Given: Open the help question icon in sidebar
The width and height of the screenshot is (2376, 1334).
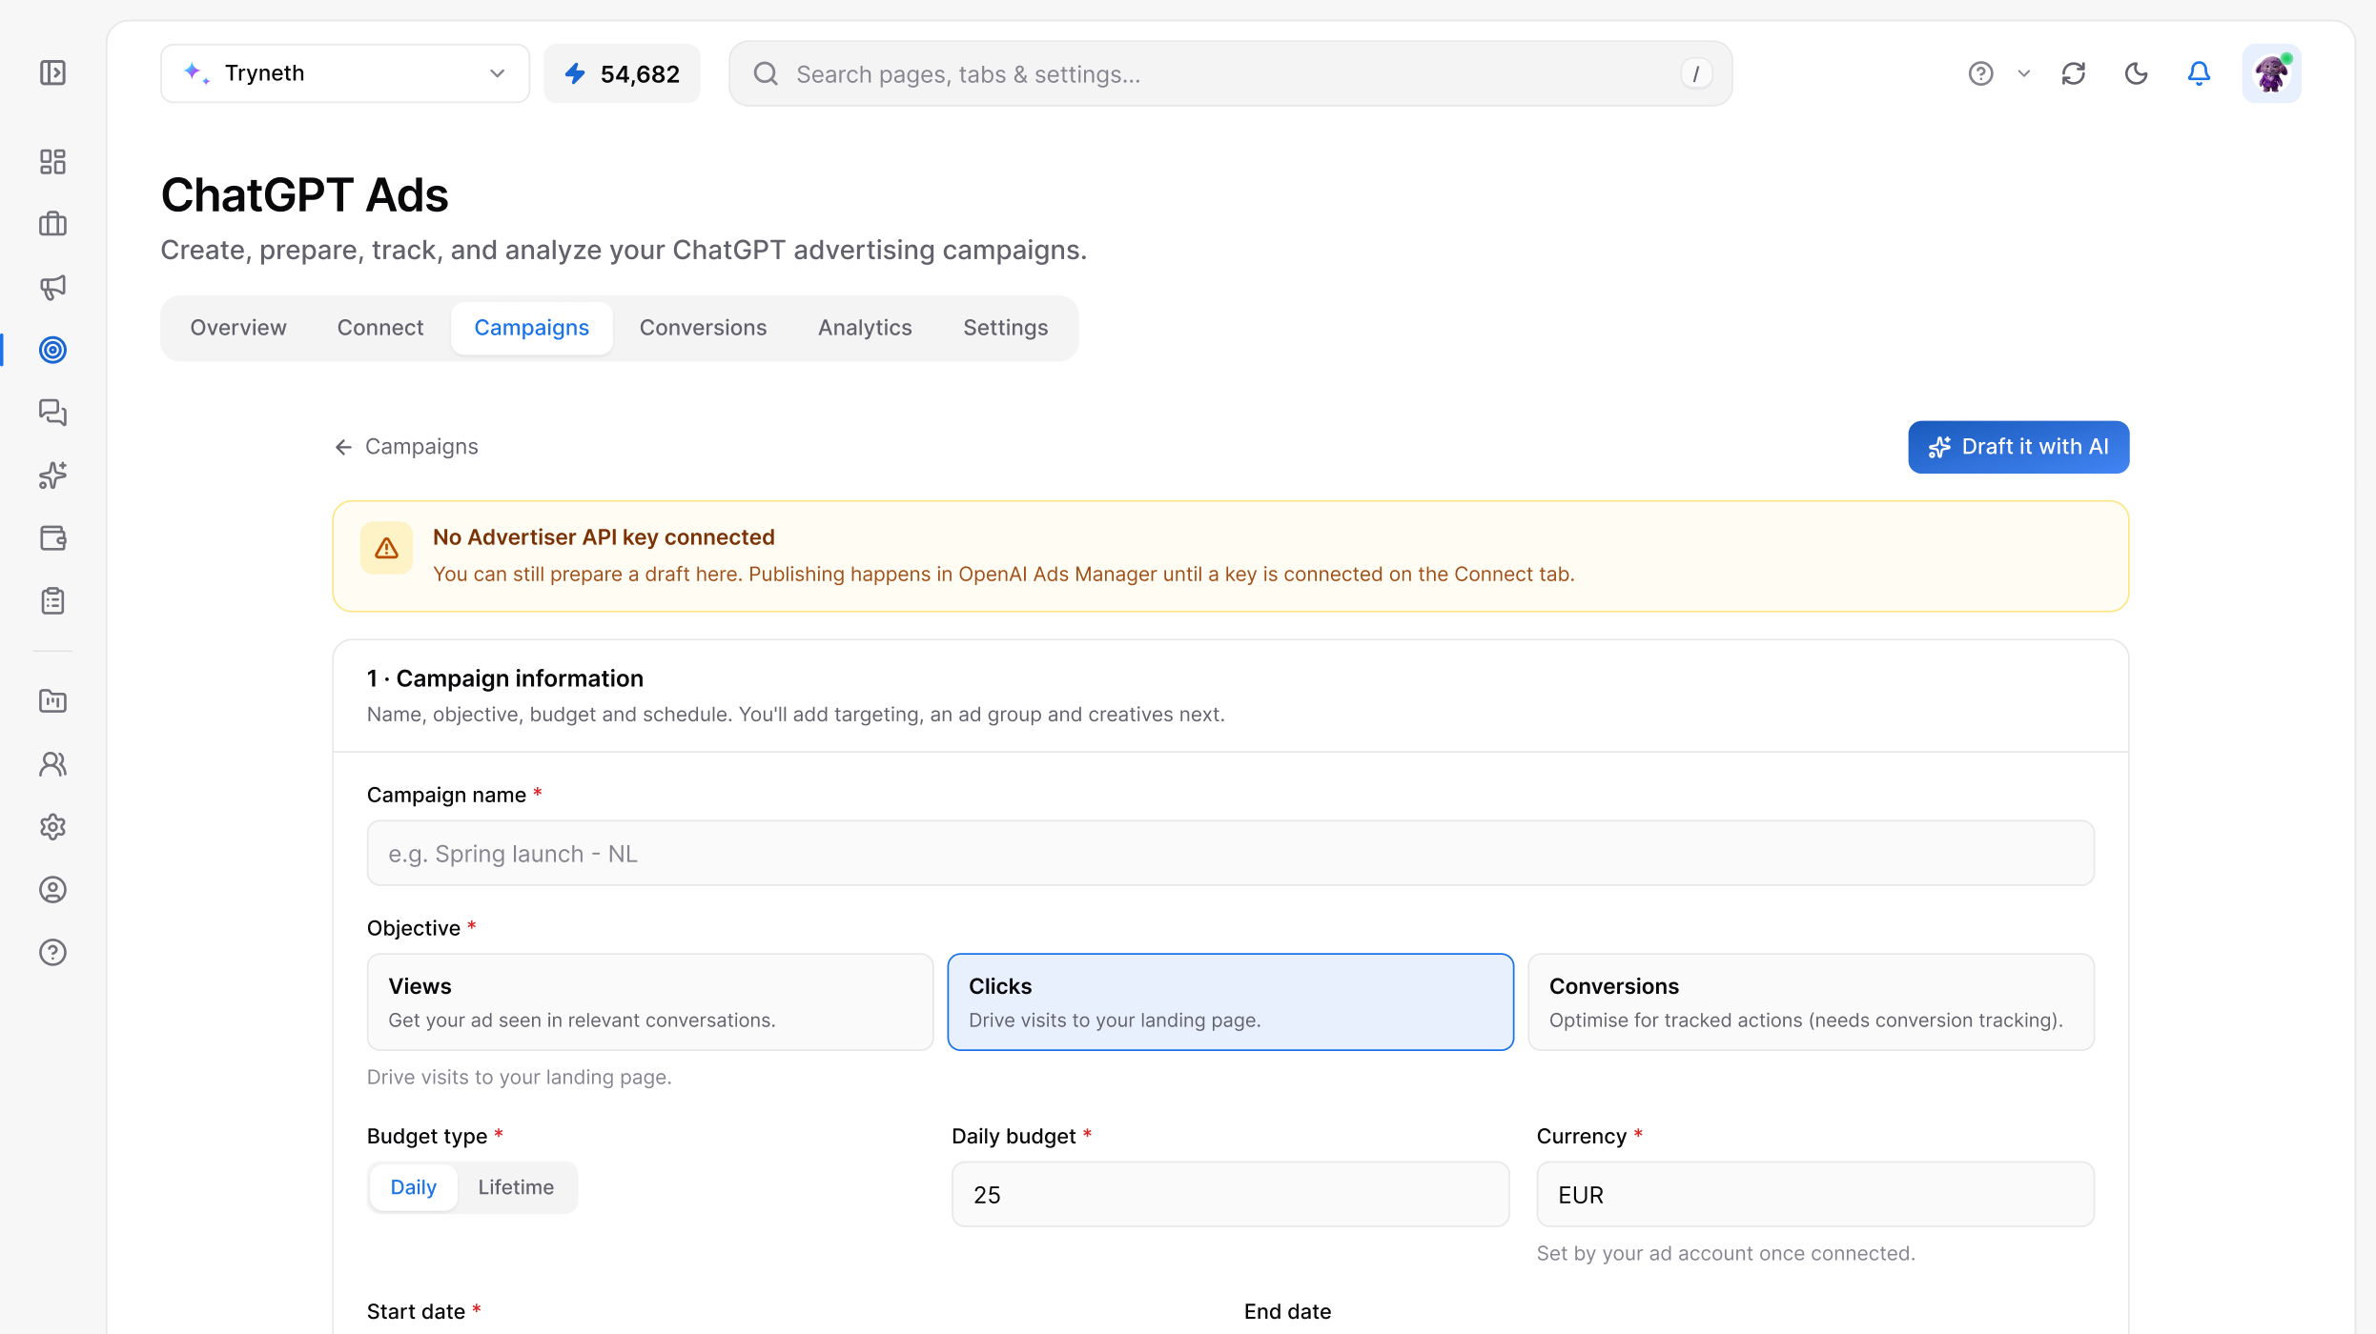Looking at the screenshot, I should pyautogui.click(x=52, y=953).
